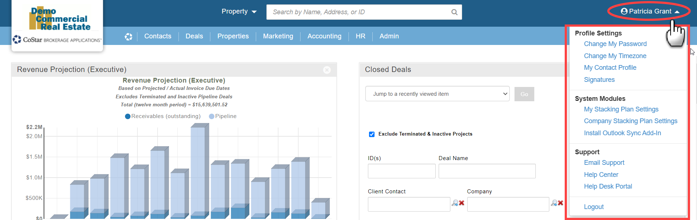697x220 pixels.
Task: Open Jump to a recently viewed item dropdown
Action: coord(437,94)
